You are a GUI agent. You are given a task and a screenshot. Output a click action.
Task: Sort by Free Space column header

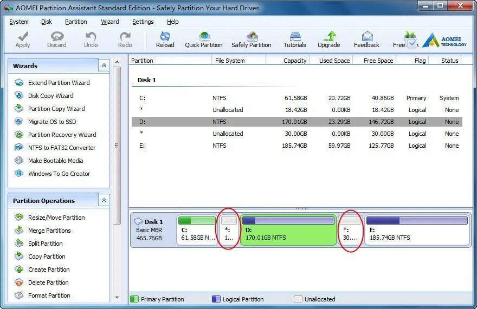click(375, 61)
